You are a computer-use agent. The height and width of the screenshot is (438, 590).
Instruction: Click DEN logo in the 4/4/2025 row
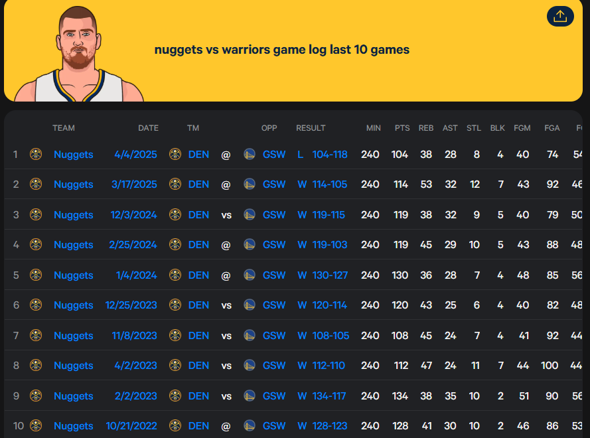click(x=175, y=154)
